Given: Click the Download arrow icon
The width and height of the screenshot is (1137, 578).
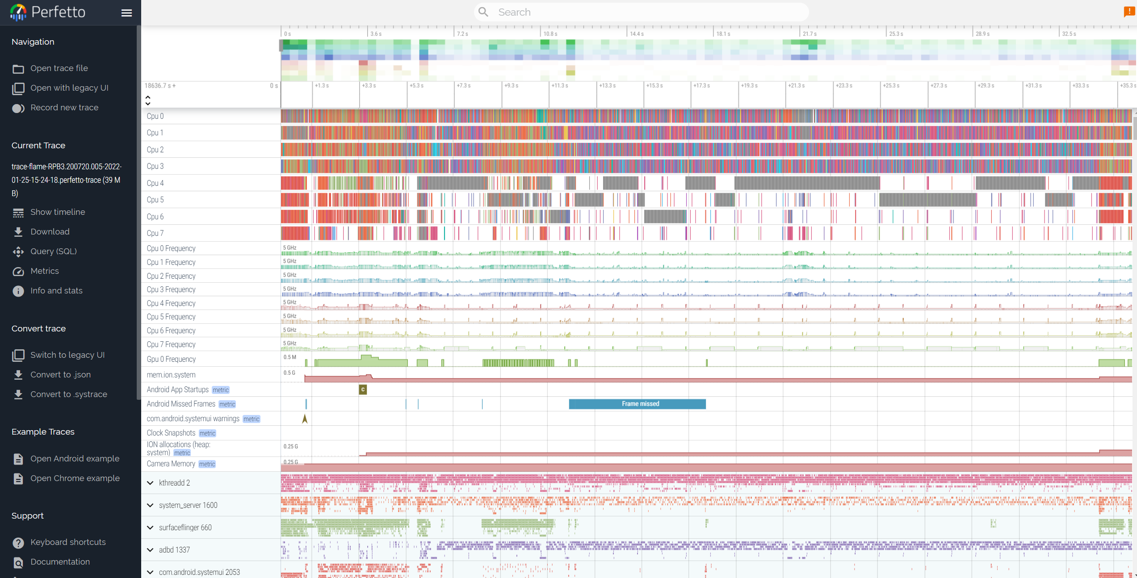Looking at the screenshot, I should [18, 232].
